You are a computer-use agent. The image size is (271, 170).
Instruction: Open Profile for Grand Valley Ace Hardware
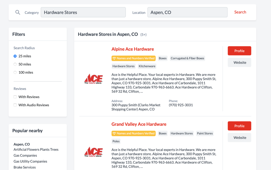pos(239,126)
